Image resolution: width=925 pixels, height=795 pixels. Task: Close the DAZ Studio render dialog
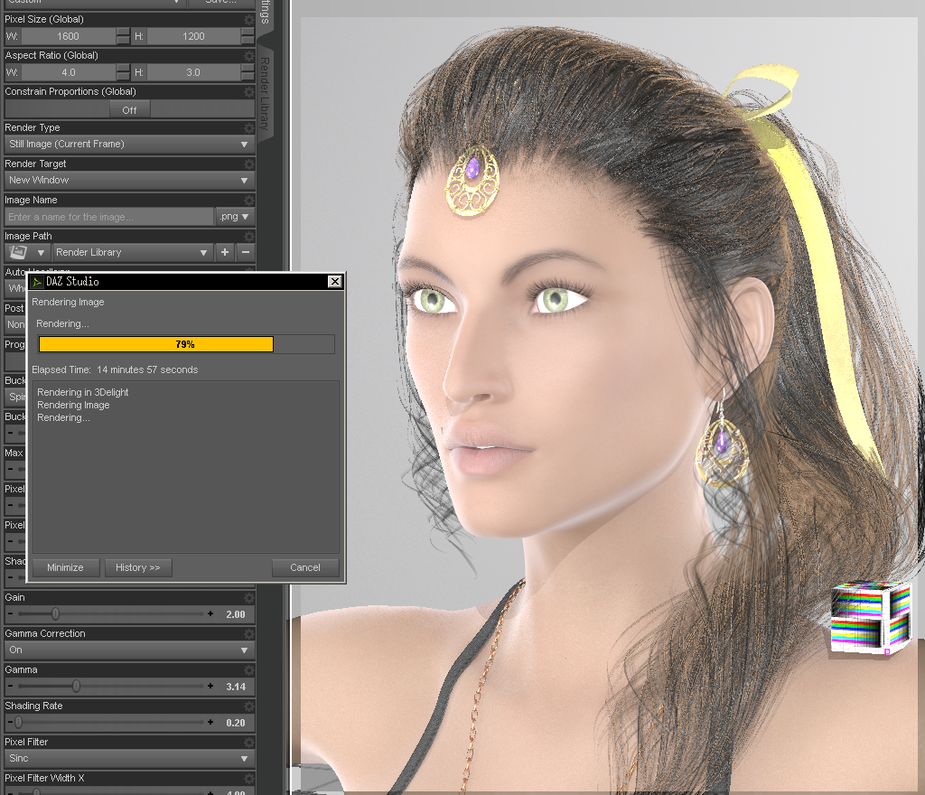click(x=334, y=281)
